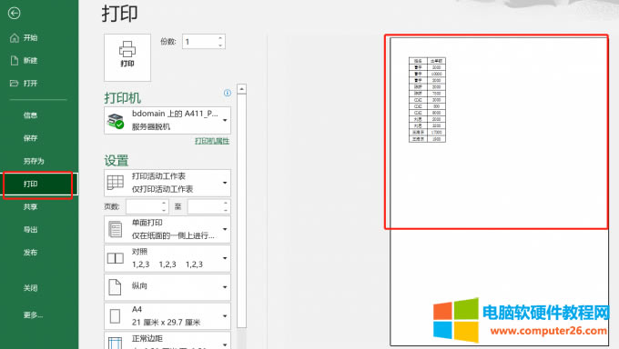Open the 打印活动工作表 dropdown
Screen dimensions: 619x349
(x=167, y=183)
